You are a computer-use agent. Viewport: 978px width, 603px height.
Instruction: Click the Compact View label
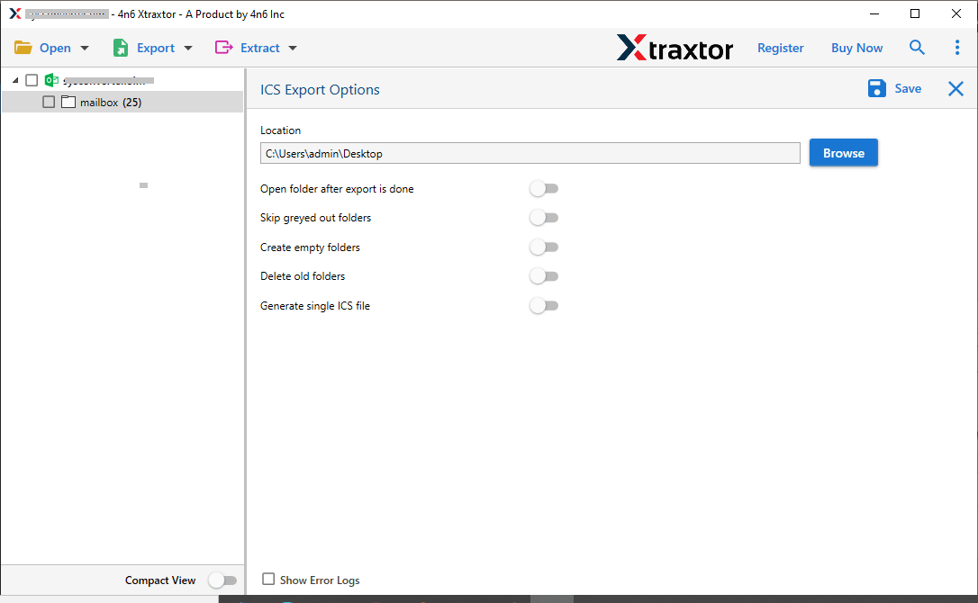pos(160,580)
